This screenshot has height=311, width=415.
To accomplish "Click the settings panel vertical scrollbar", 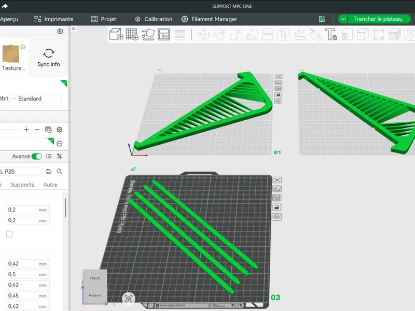I will [x=65, y=208].
